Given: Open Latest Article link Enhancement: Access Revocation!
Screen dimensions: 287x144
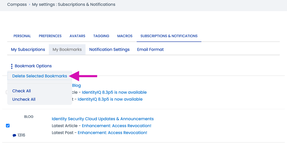Looking at the screenshot, I should 116,126.
